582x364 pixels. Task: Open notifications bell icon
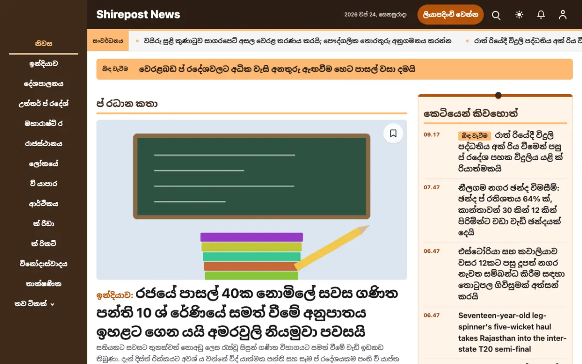click(x=541, y=15)
